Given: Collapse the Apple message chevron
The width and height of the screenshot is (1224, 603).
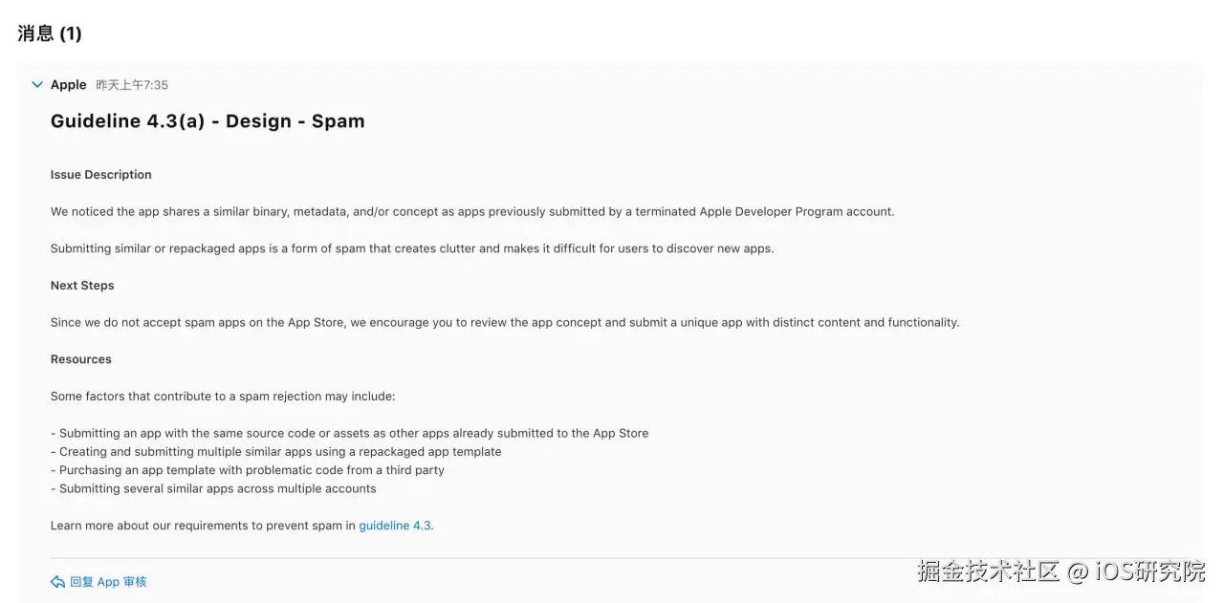Looking at the screenshot, I should tap(37, 85).
